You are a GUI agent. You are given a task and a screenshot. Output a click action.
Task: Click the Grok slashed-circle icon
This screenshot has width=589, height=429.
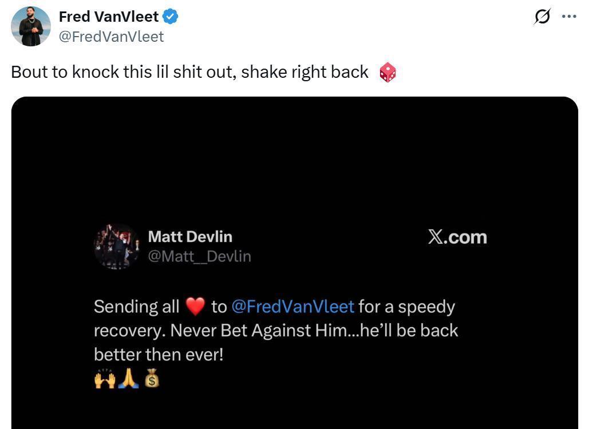542,17
